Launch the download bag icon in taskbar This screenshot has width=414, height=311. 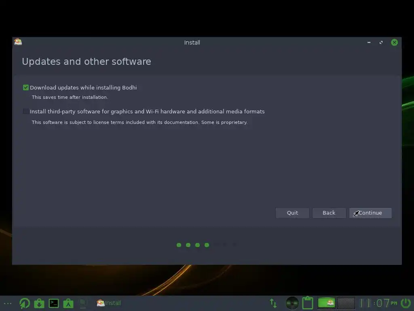pyautogui.click(x=39, y=303)
